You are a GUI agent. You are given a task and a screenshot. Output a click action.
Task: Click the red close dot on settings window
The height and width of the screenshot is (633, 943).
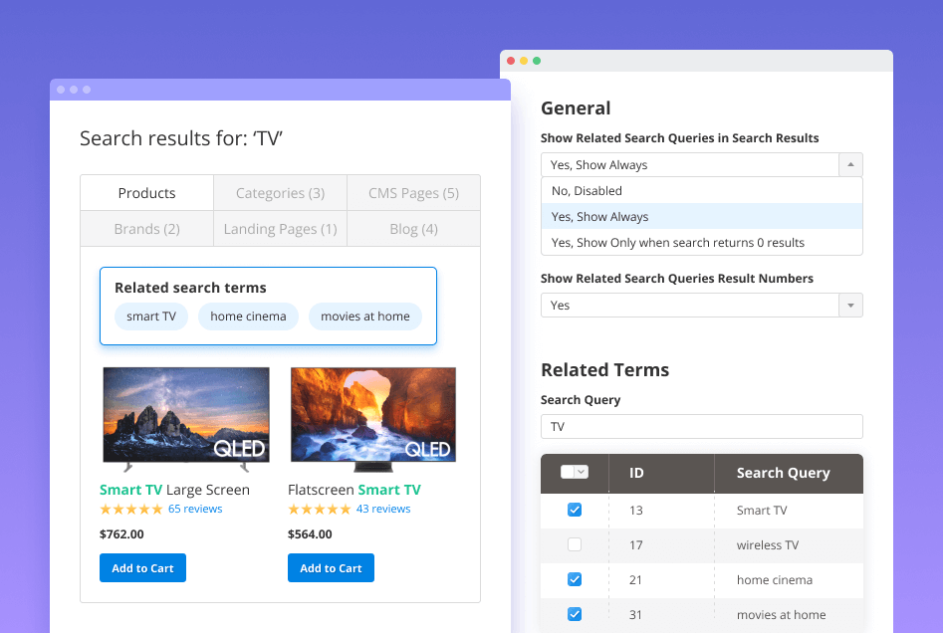coord(511,61)
